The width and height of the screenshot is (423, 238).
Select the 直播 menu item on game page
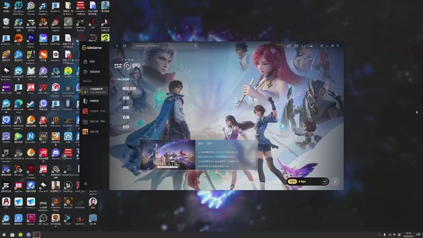pos(126,117)
